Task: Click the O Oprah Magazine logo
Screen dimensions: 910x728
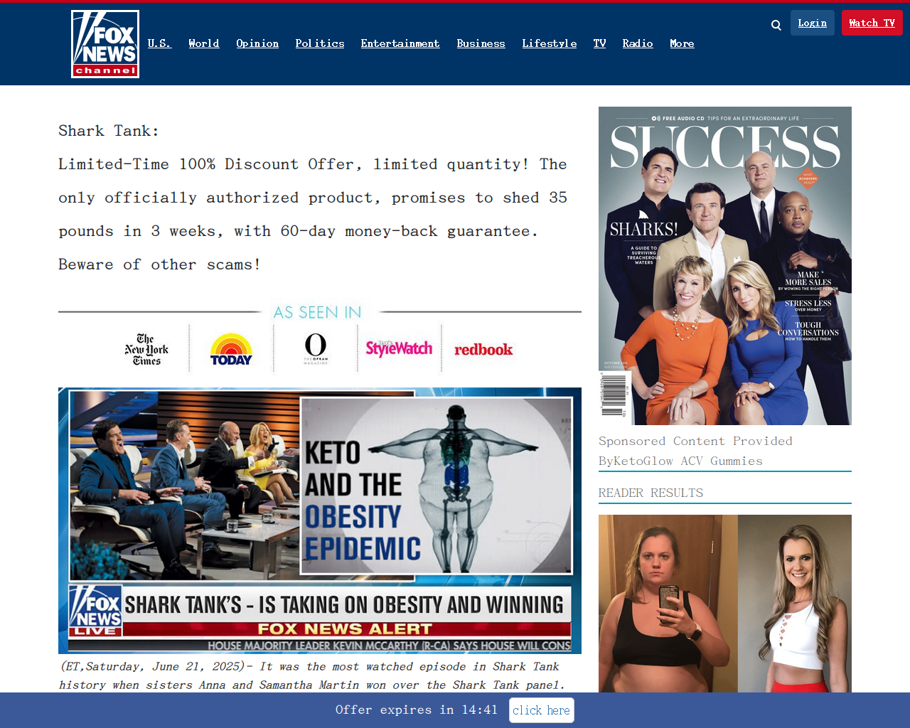Action: (x=316, y=349)
